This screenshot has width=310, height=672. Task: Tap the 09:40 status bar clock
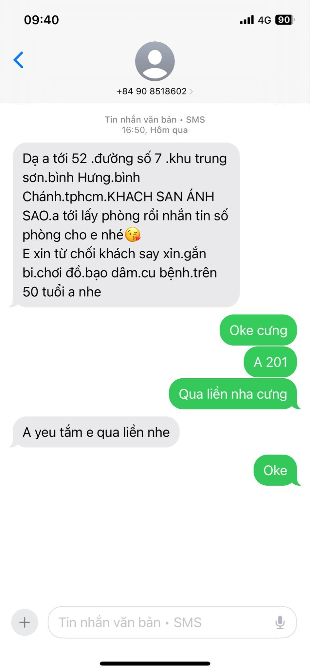click(41, 20)
